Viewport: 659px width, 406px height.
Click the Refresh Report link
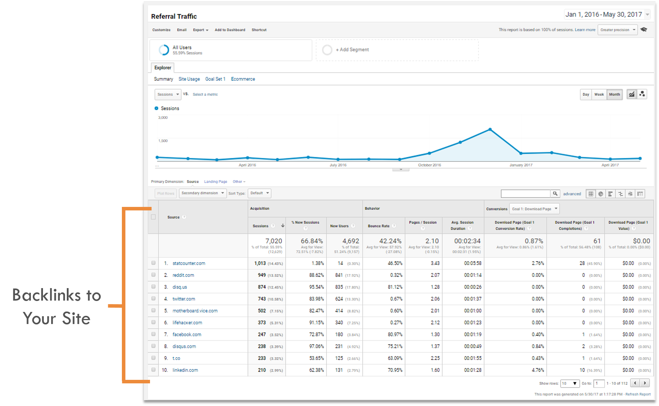638,394
